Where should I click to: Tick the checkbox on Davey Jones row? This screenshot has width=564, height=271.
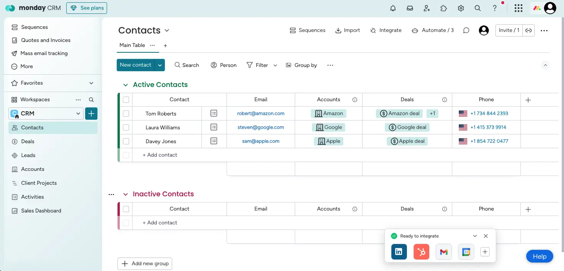point(126,141)
